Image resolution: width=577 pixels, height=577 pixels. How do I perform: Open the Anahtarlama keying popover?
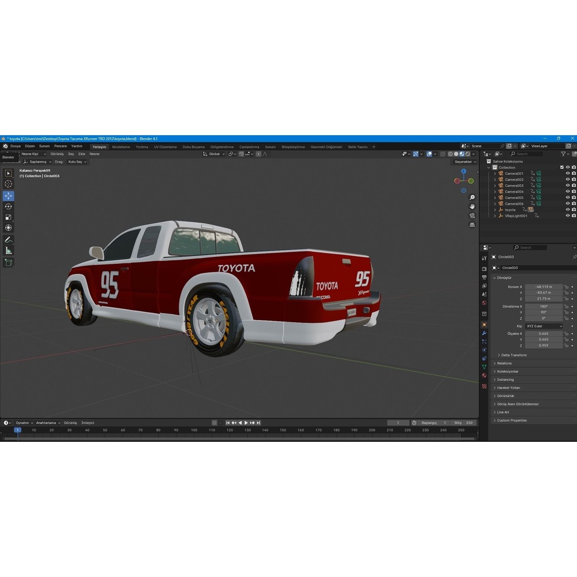(48, 423)
